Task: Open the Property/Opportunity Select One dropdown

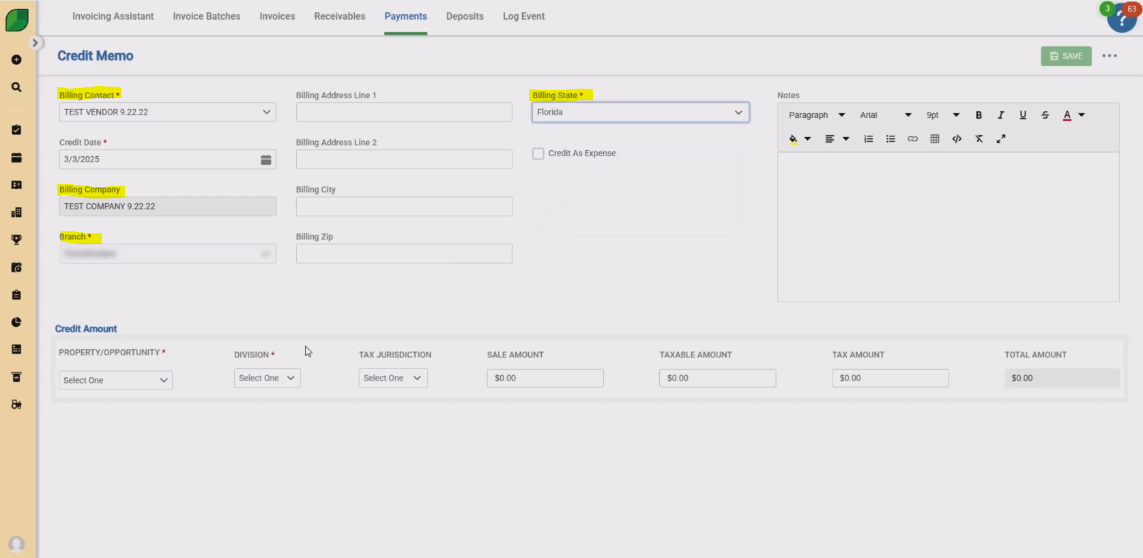Action: click(115, 380)
